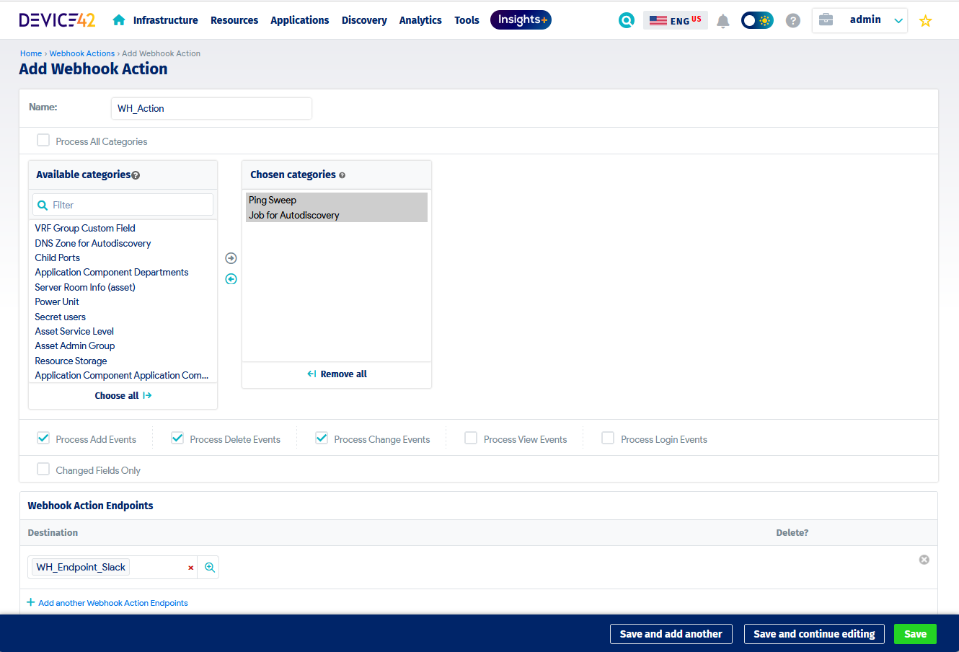Open the global search magnifier icon
This screenshot has width=959, height=652.
point(626,20)
